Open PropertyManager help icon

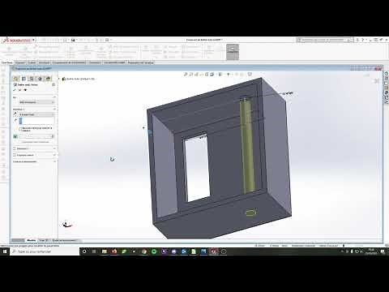[x=53, y=84]
